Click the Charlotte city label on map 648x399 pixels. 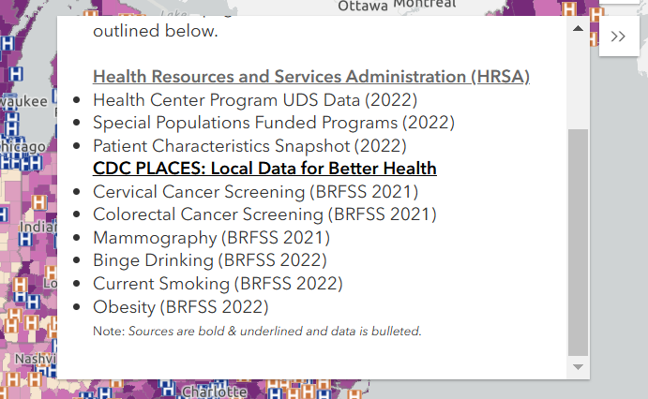point(215,392)
